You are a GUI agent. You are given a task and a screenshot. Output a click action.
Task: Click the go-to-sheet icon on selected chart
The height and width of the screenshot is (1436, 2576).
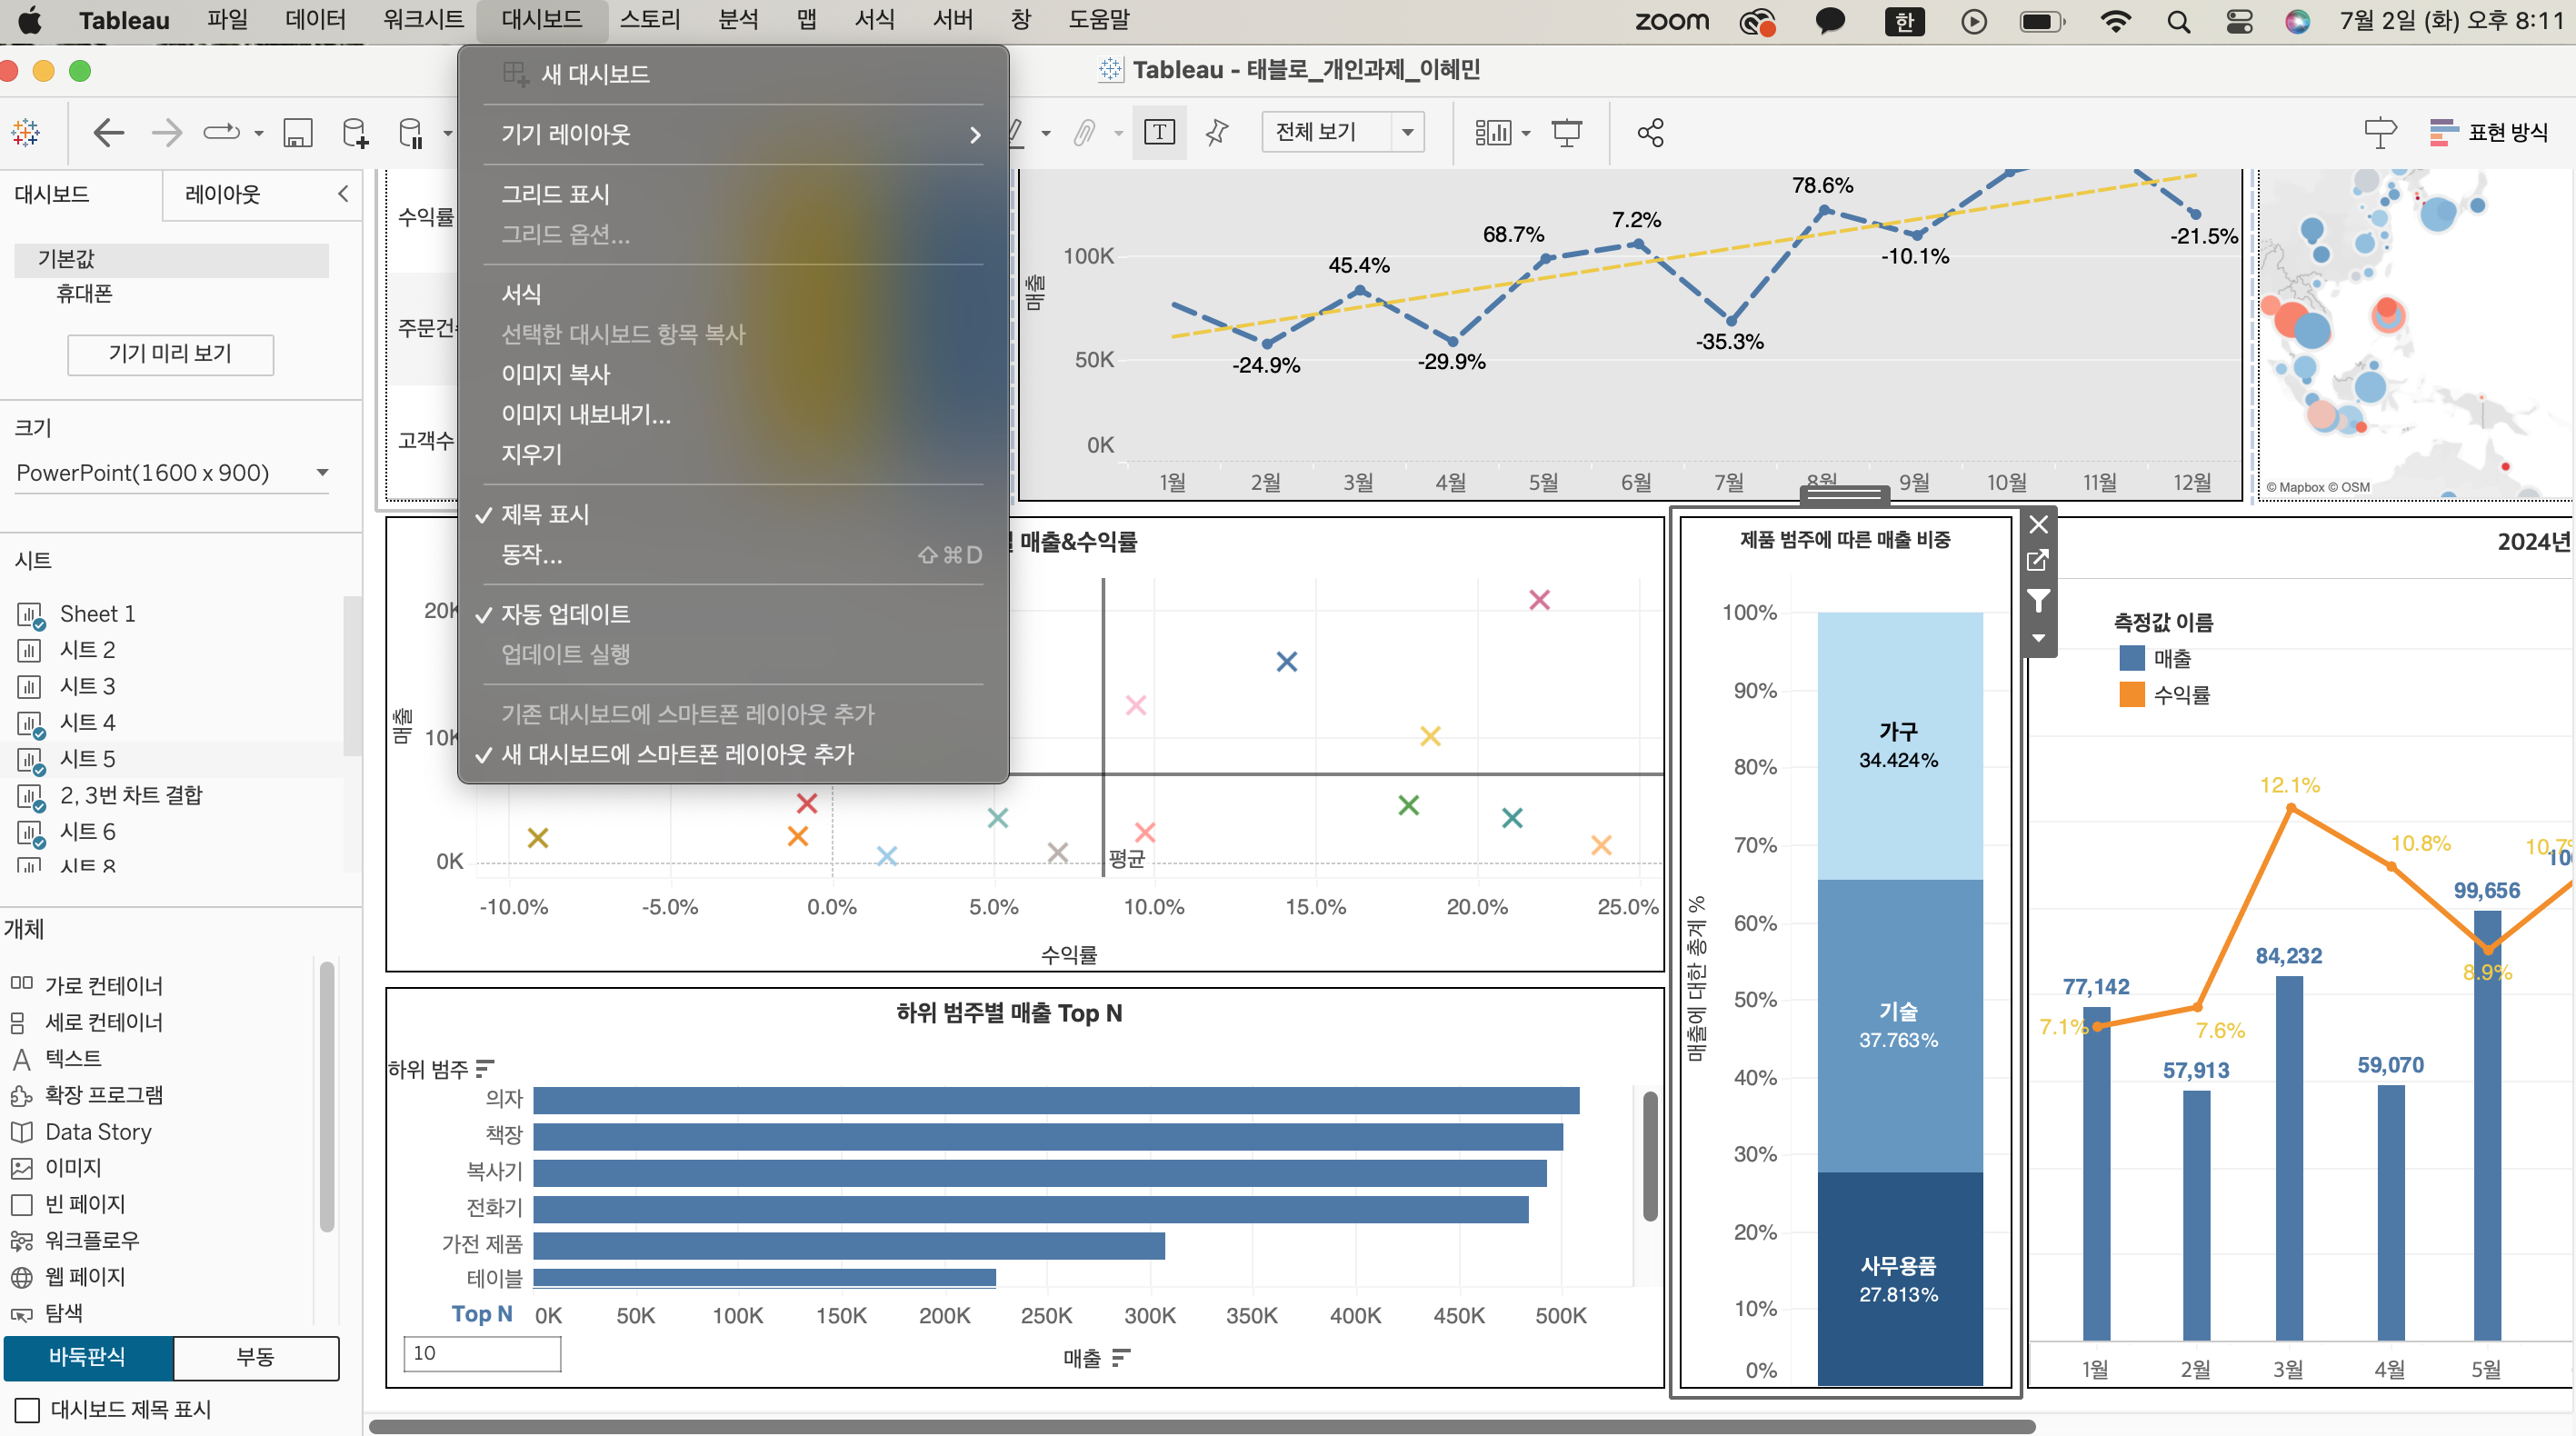tap(2038, 561)
